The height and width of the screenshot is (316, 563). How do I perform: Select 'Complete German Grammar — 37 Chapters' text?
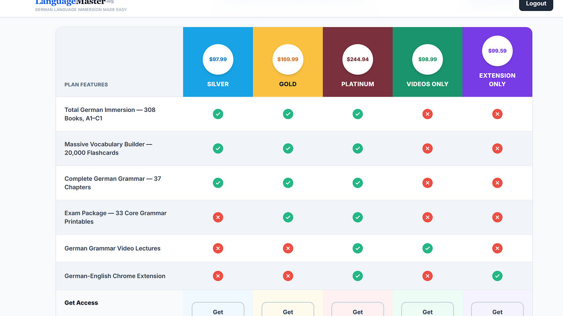(113, 183)
